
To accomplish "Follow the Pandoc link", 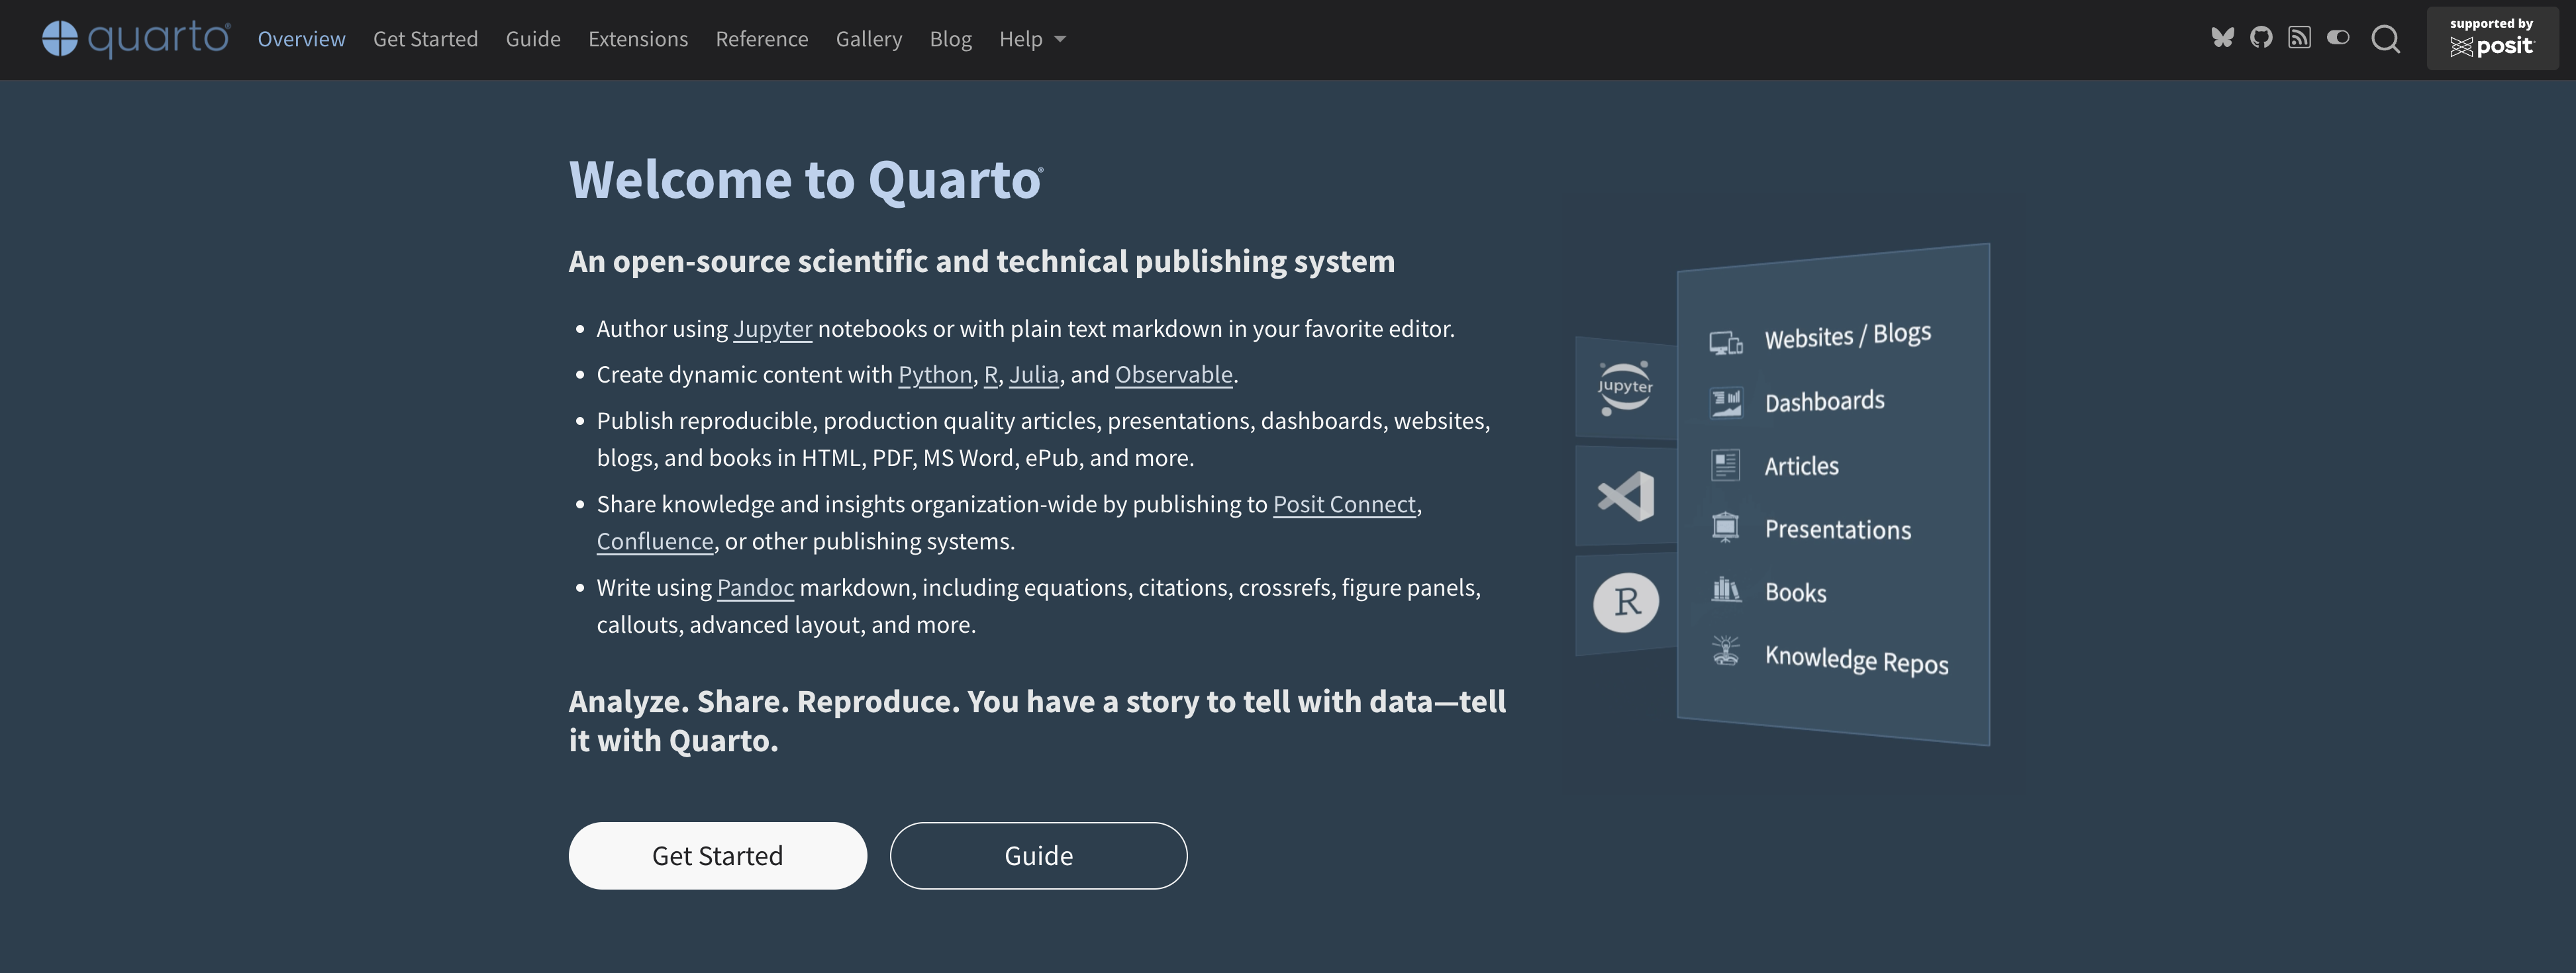I will point(755,588).
